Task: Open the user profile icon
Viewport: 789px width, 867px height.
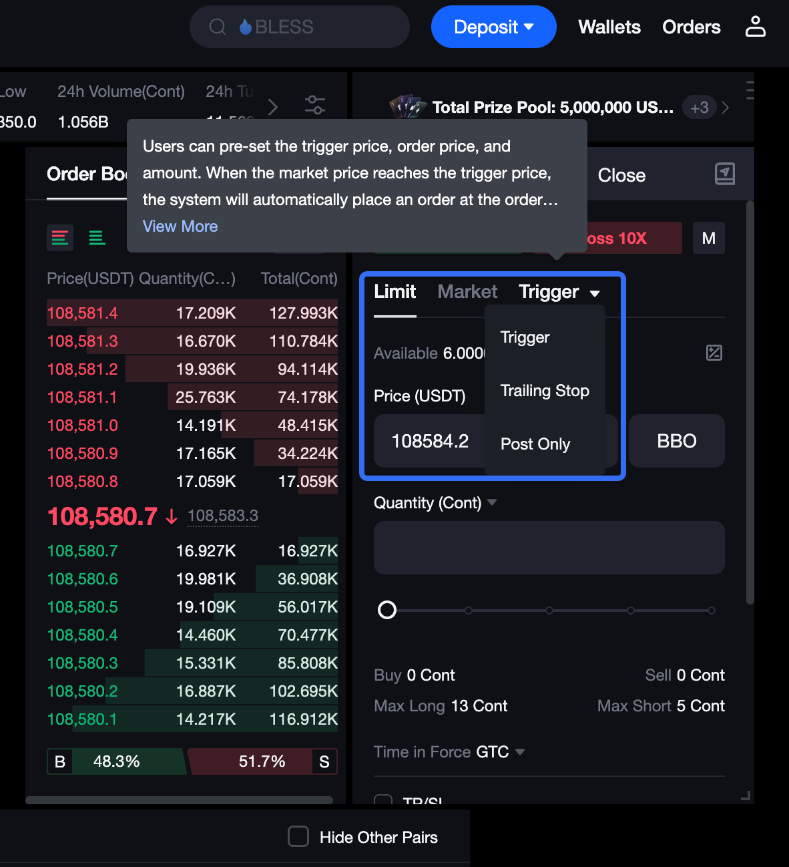Action: pyautogui.click(x=755, y=27)
